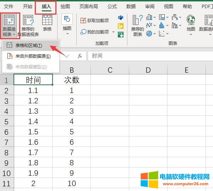Click the Maps (地图) chart icon
Viewport: 213px width, 191px height.
tap(191, 23)
